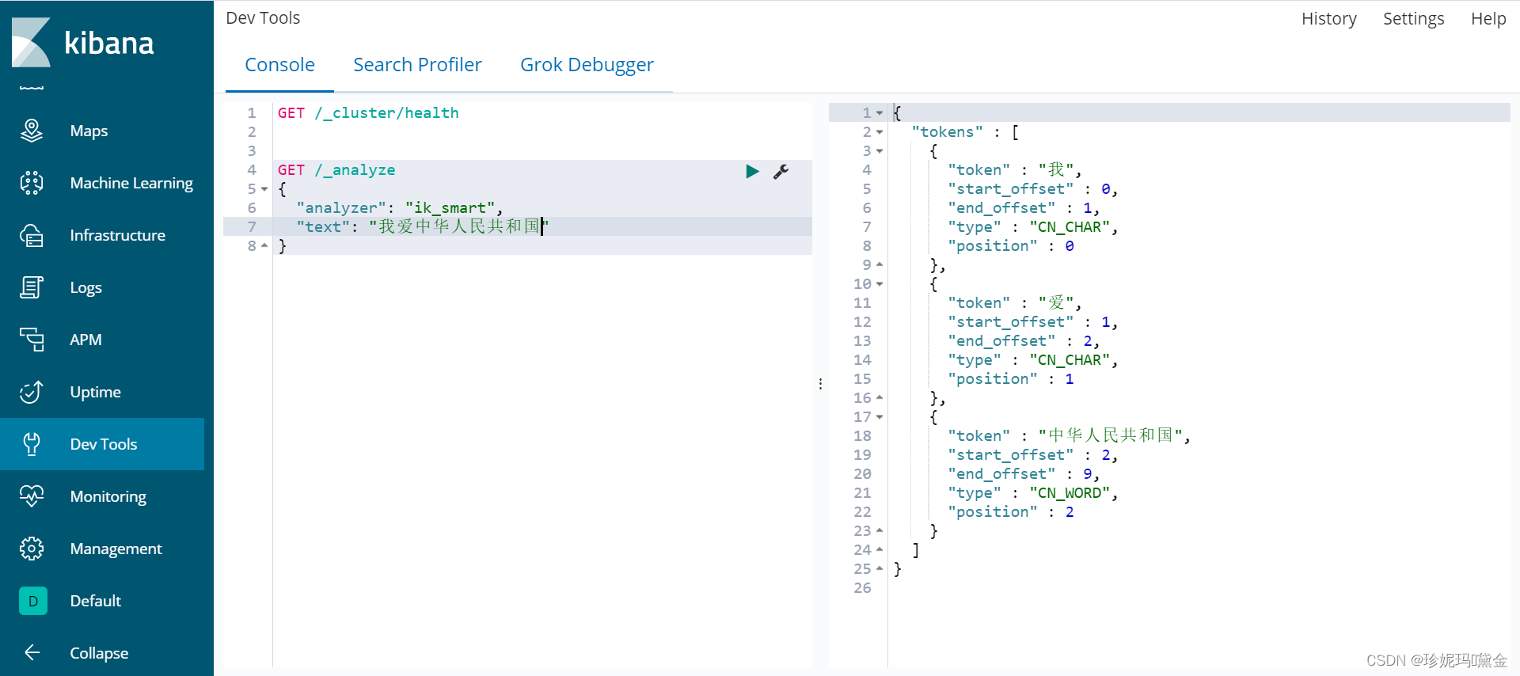Click GET /_cluster/health request line
The height and width of the screenshot is (676, 1520).
tap(368, 113)
